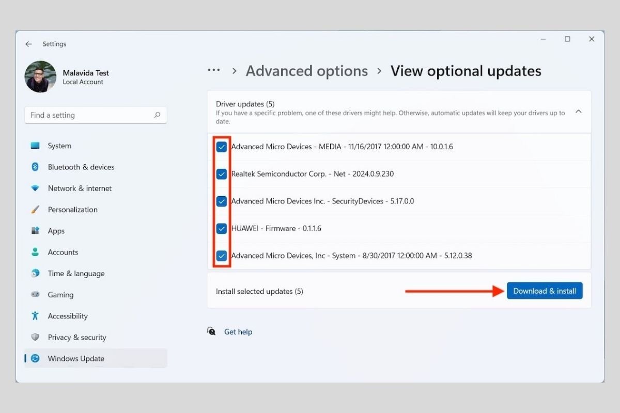
Task: Open the breadcrumb overflow ellipsis menu
Action: point(213,70)
